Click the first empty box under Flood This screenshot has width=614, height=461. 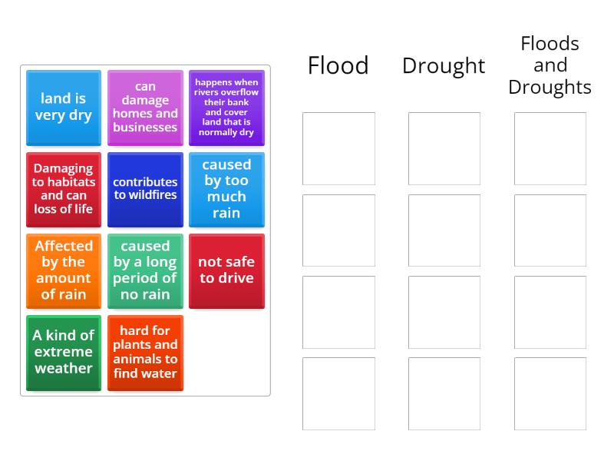click(x=338, y=148)
